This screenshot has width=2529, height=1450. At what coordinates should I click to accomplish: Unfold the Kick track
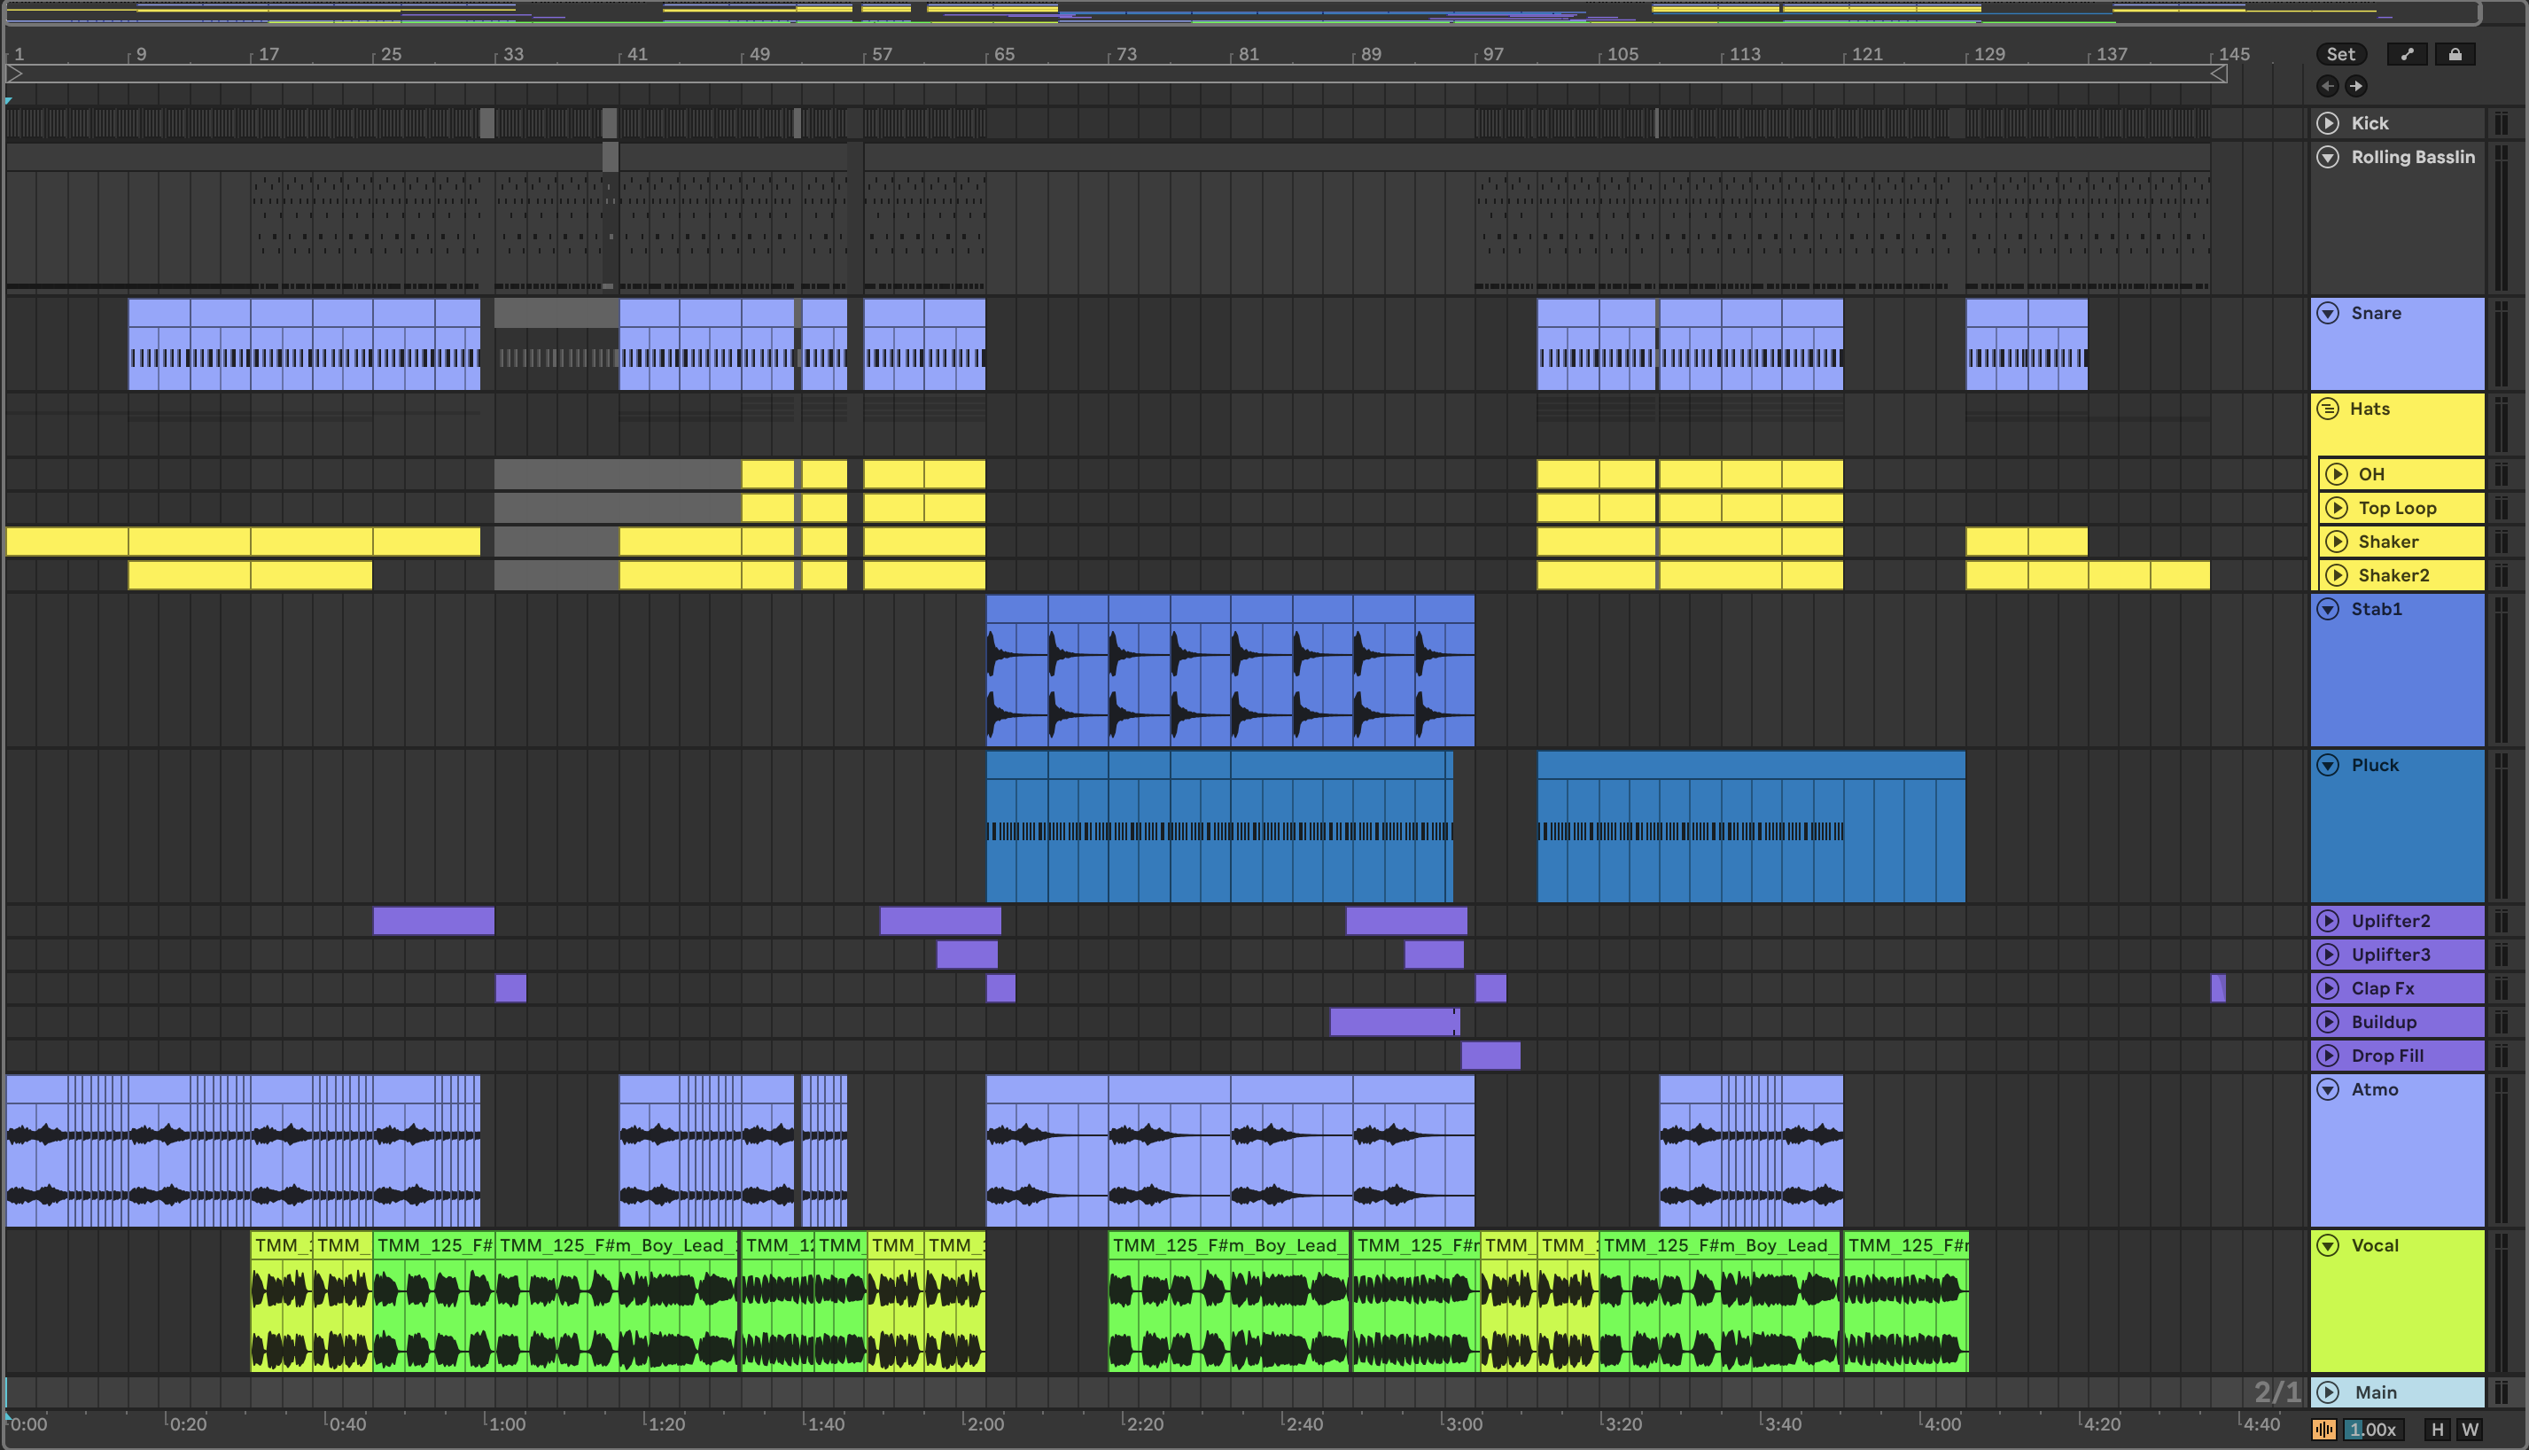(x=2327, y=123)
